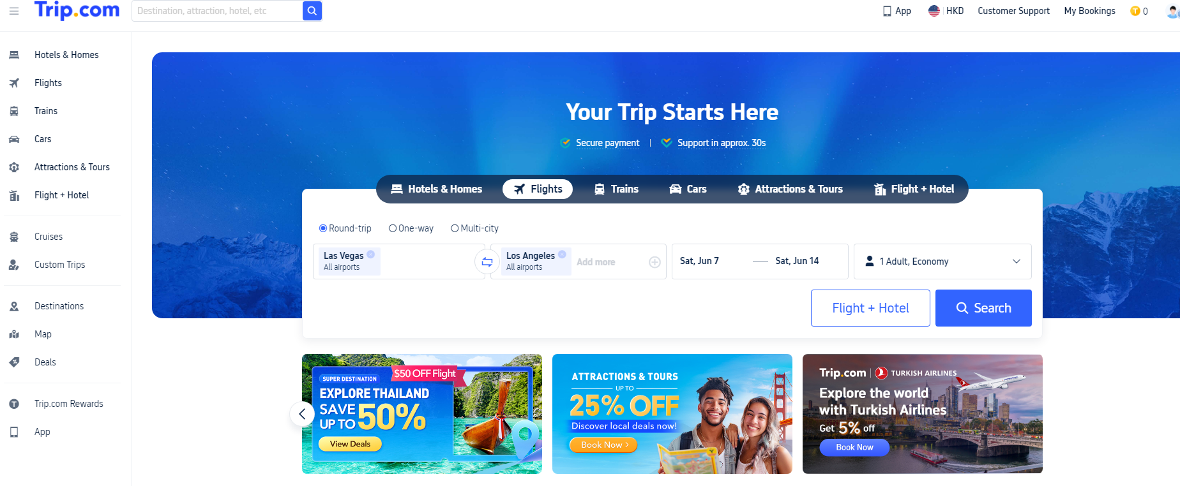Image resolution: width=1180 pixels, height=486 pixels.
Task: Click the blue Search button
Action: (983, 308)
